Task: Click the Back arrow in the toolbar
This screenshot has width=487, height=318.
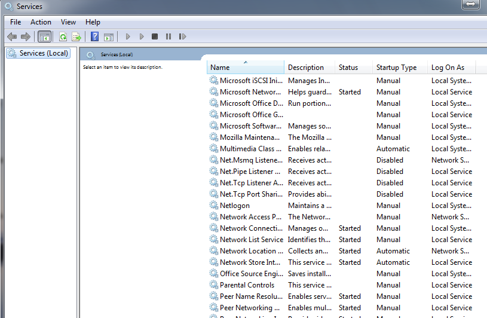Action: [11, 37]
